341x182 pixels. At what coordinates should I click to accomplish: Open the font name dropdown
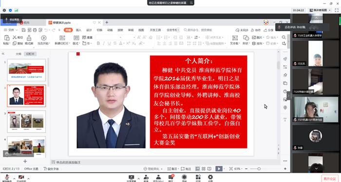coord(109,37)
